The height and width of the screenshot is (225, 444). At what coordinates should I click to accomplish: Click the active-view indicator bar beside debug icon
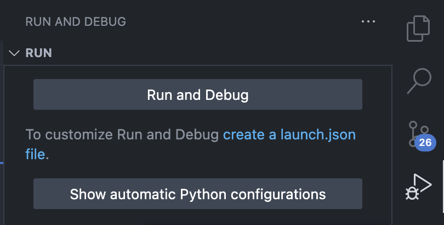pyautogui.click(x=442, y=186)
